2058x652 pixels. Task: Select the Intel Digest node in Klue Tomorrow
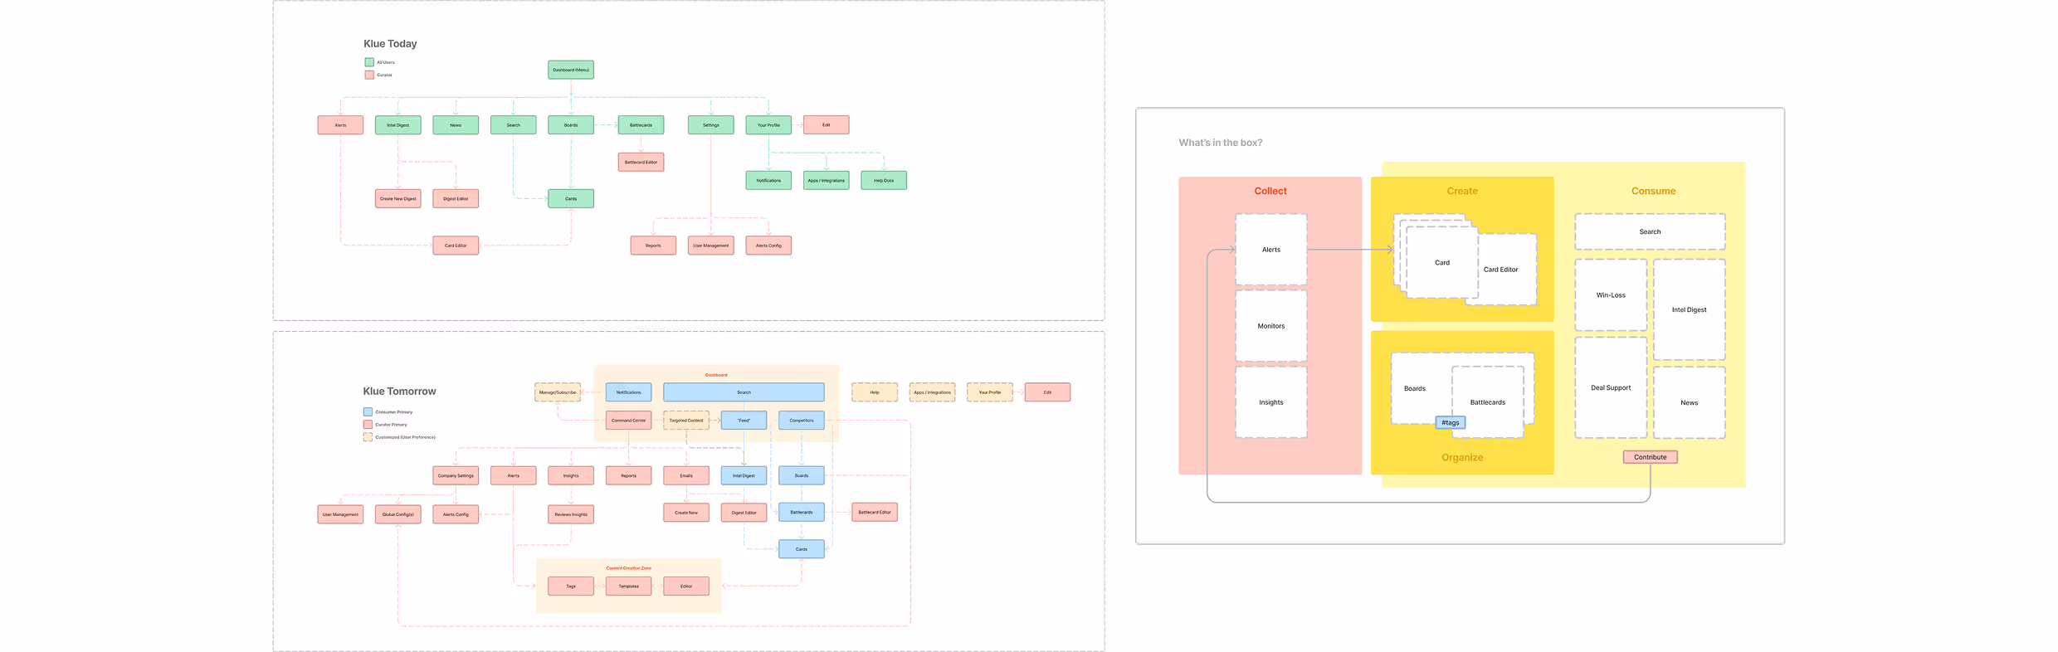pos(744,475)
